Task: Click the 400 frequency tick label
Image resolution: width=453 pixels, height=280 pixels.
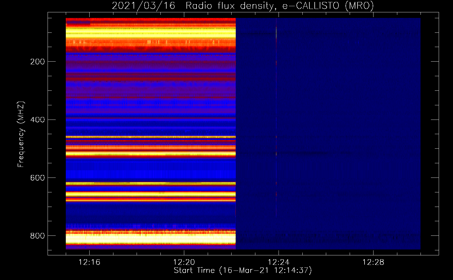Action: coord(38,120)
